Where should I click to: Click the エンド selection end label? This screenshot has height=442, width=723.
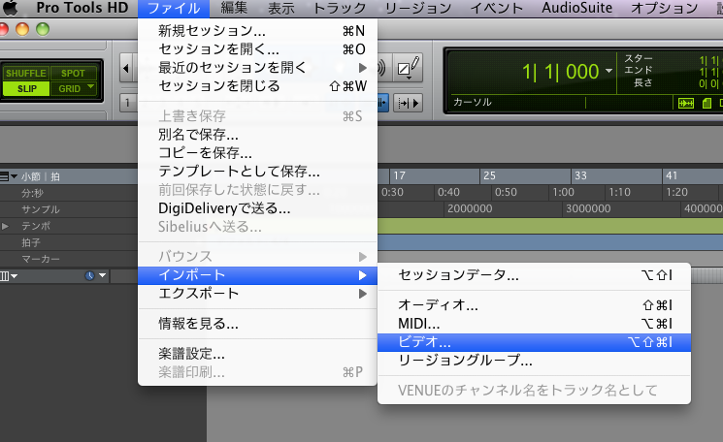point(639,70)
